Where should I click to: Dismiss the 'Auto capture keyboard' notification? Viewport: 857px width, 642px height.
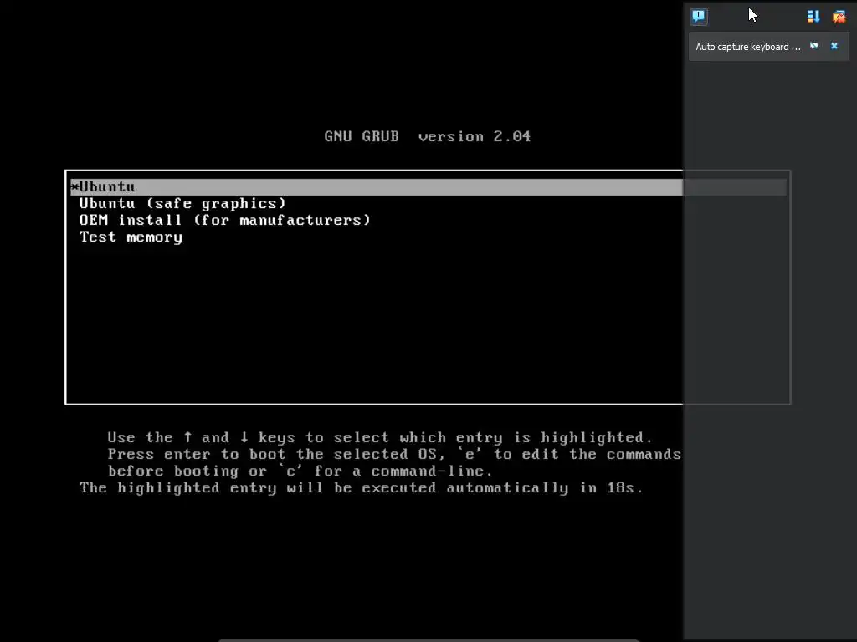point(834,47)
